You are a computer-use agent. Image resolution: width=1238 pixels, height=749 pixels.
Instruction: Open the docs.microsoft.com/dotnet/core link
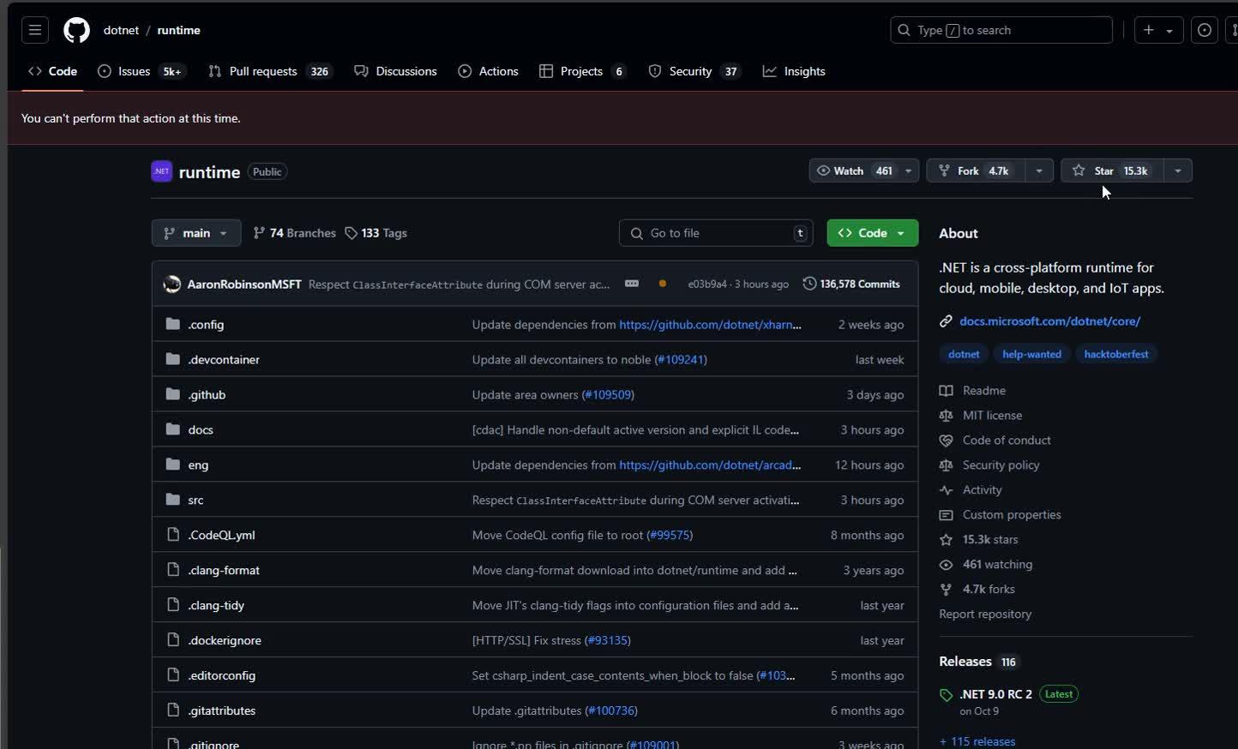point(1049,321)
